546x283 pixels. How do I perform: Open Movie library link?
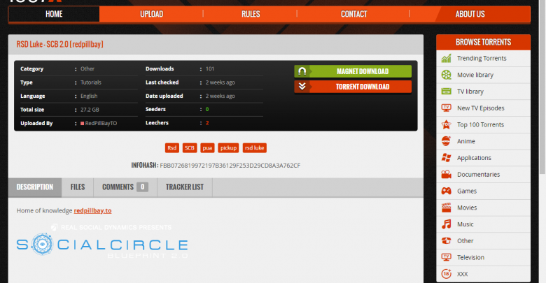coord(475,75)
